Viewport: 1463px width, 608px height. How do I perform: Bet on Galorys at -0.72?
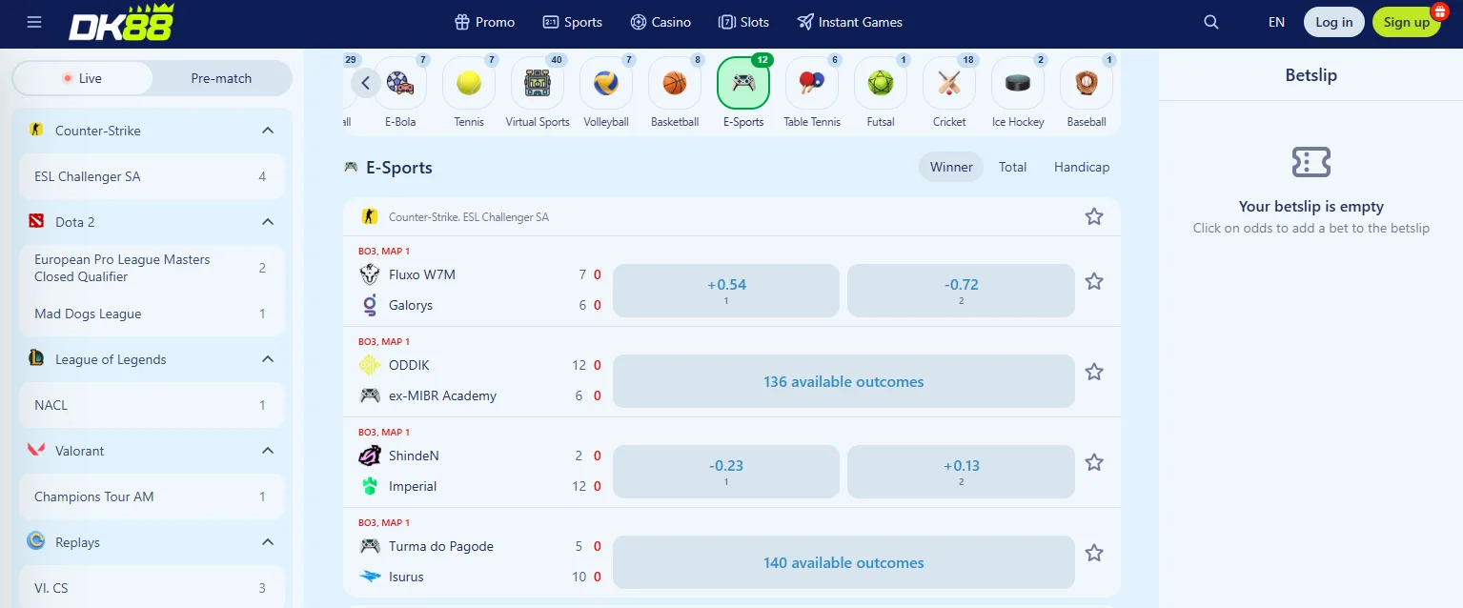tap(961, 291)
